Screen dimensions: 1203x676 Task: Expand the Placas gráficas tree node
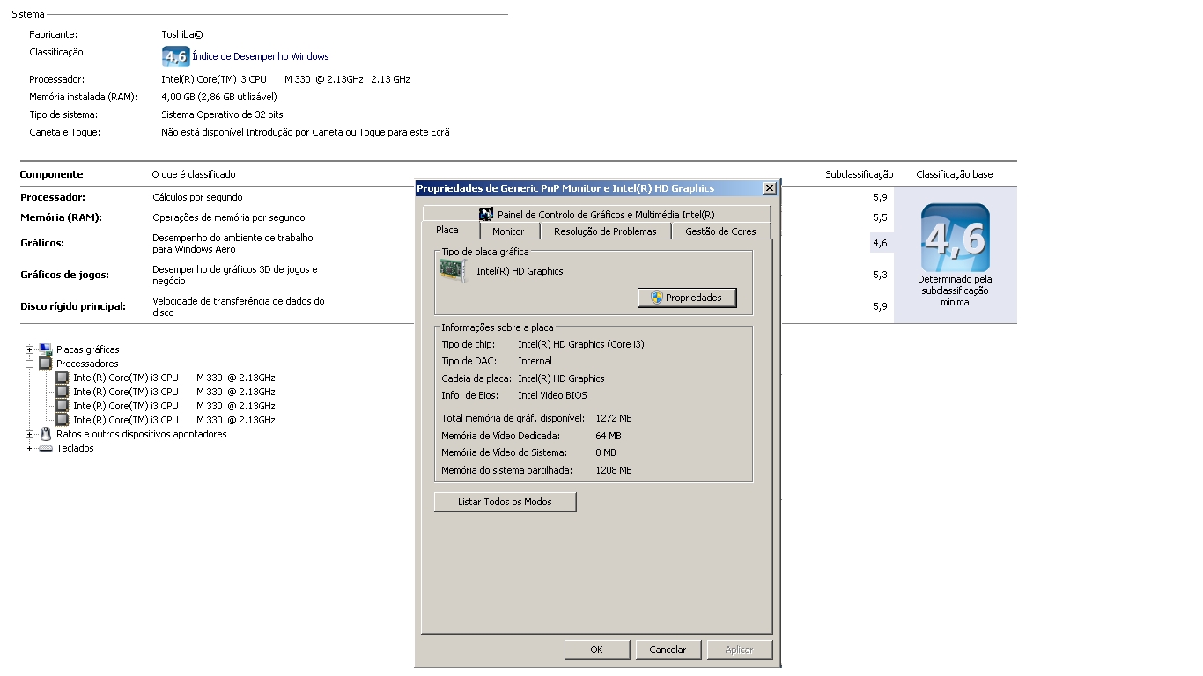30,349
